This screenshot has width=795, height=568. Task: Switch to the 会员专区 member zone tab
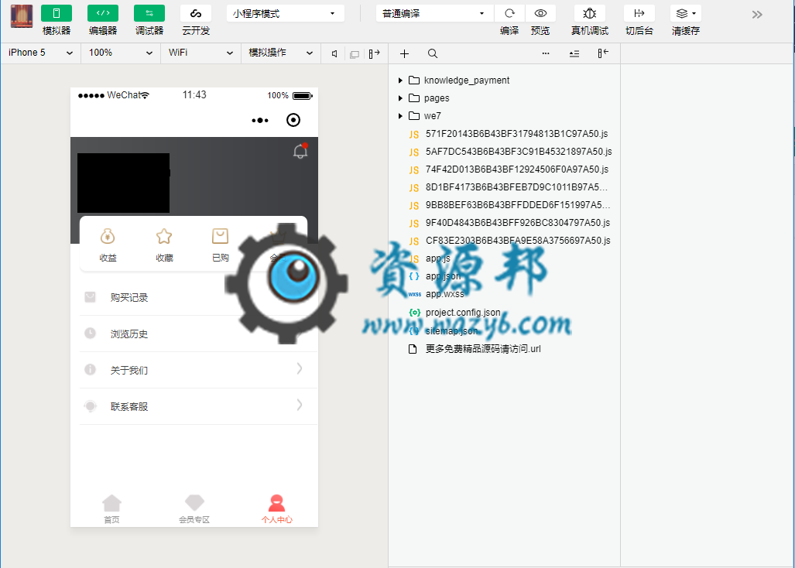(194, 509)
